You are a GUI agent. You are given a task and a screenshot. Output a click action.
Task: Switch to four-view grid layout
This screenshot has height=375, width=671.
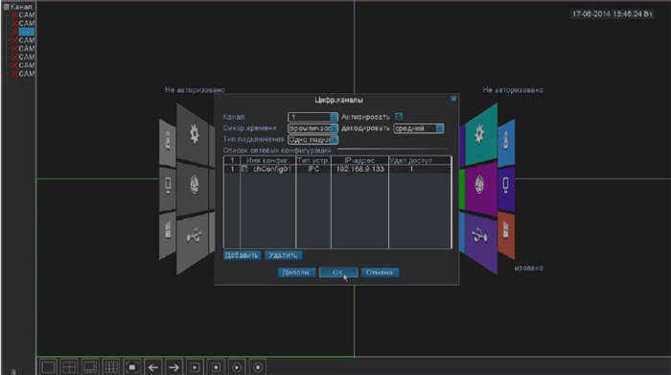point(69,367)
